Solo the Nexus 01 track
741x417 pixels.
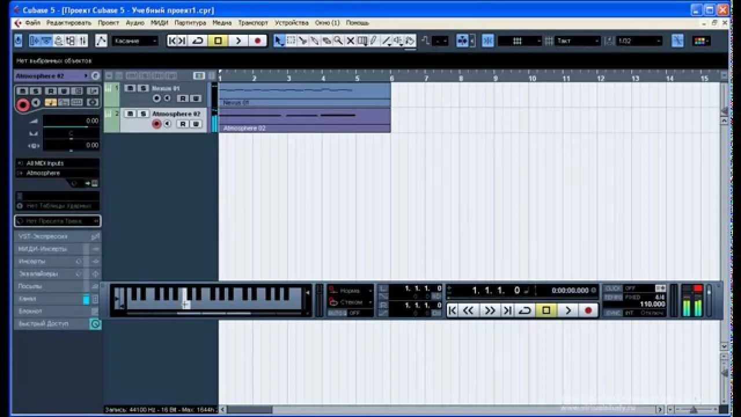(143, 88)
